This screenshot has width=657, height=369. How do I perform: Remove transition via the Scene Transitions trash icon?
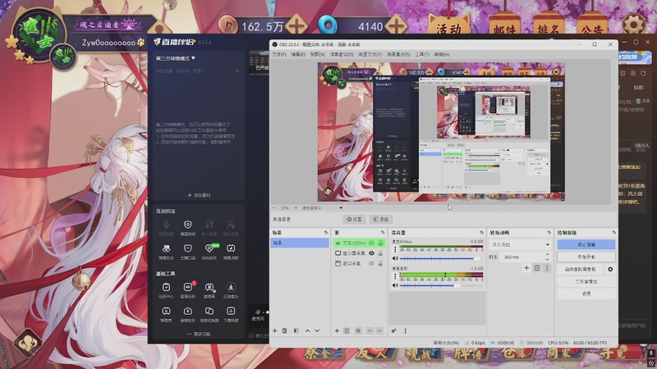pos(537,268)
